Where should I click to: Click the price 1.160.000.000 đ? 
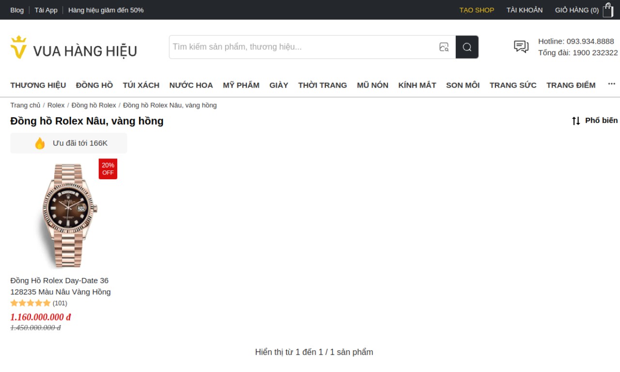pyautogui.click(x=41, y=317)
